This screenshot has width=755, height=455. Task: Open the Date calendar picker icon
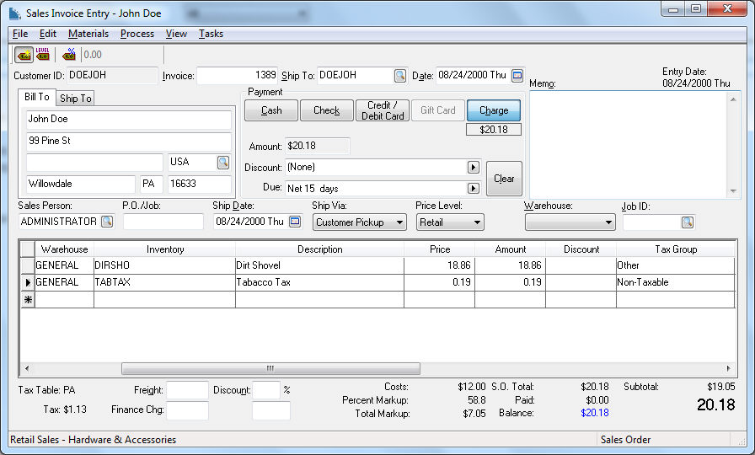tap(517, 76)
